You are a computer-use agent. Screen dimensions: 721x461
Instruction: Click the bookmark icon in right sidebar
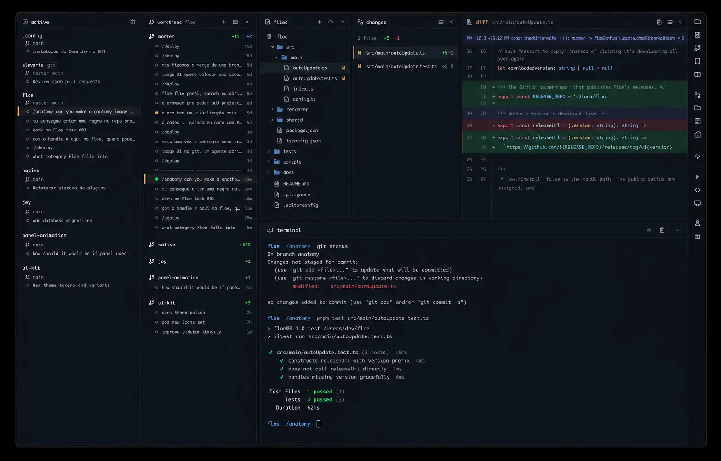tap(698, 61)
